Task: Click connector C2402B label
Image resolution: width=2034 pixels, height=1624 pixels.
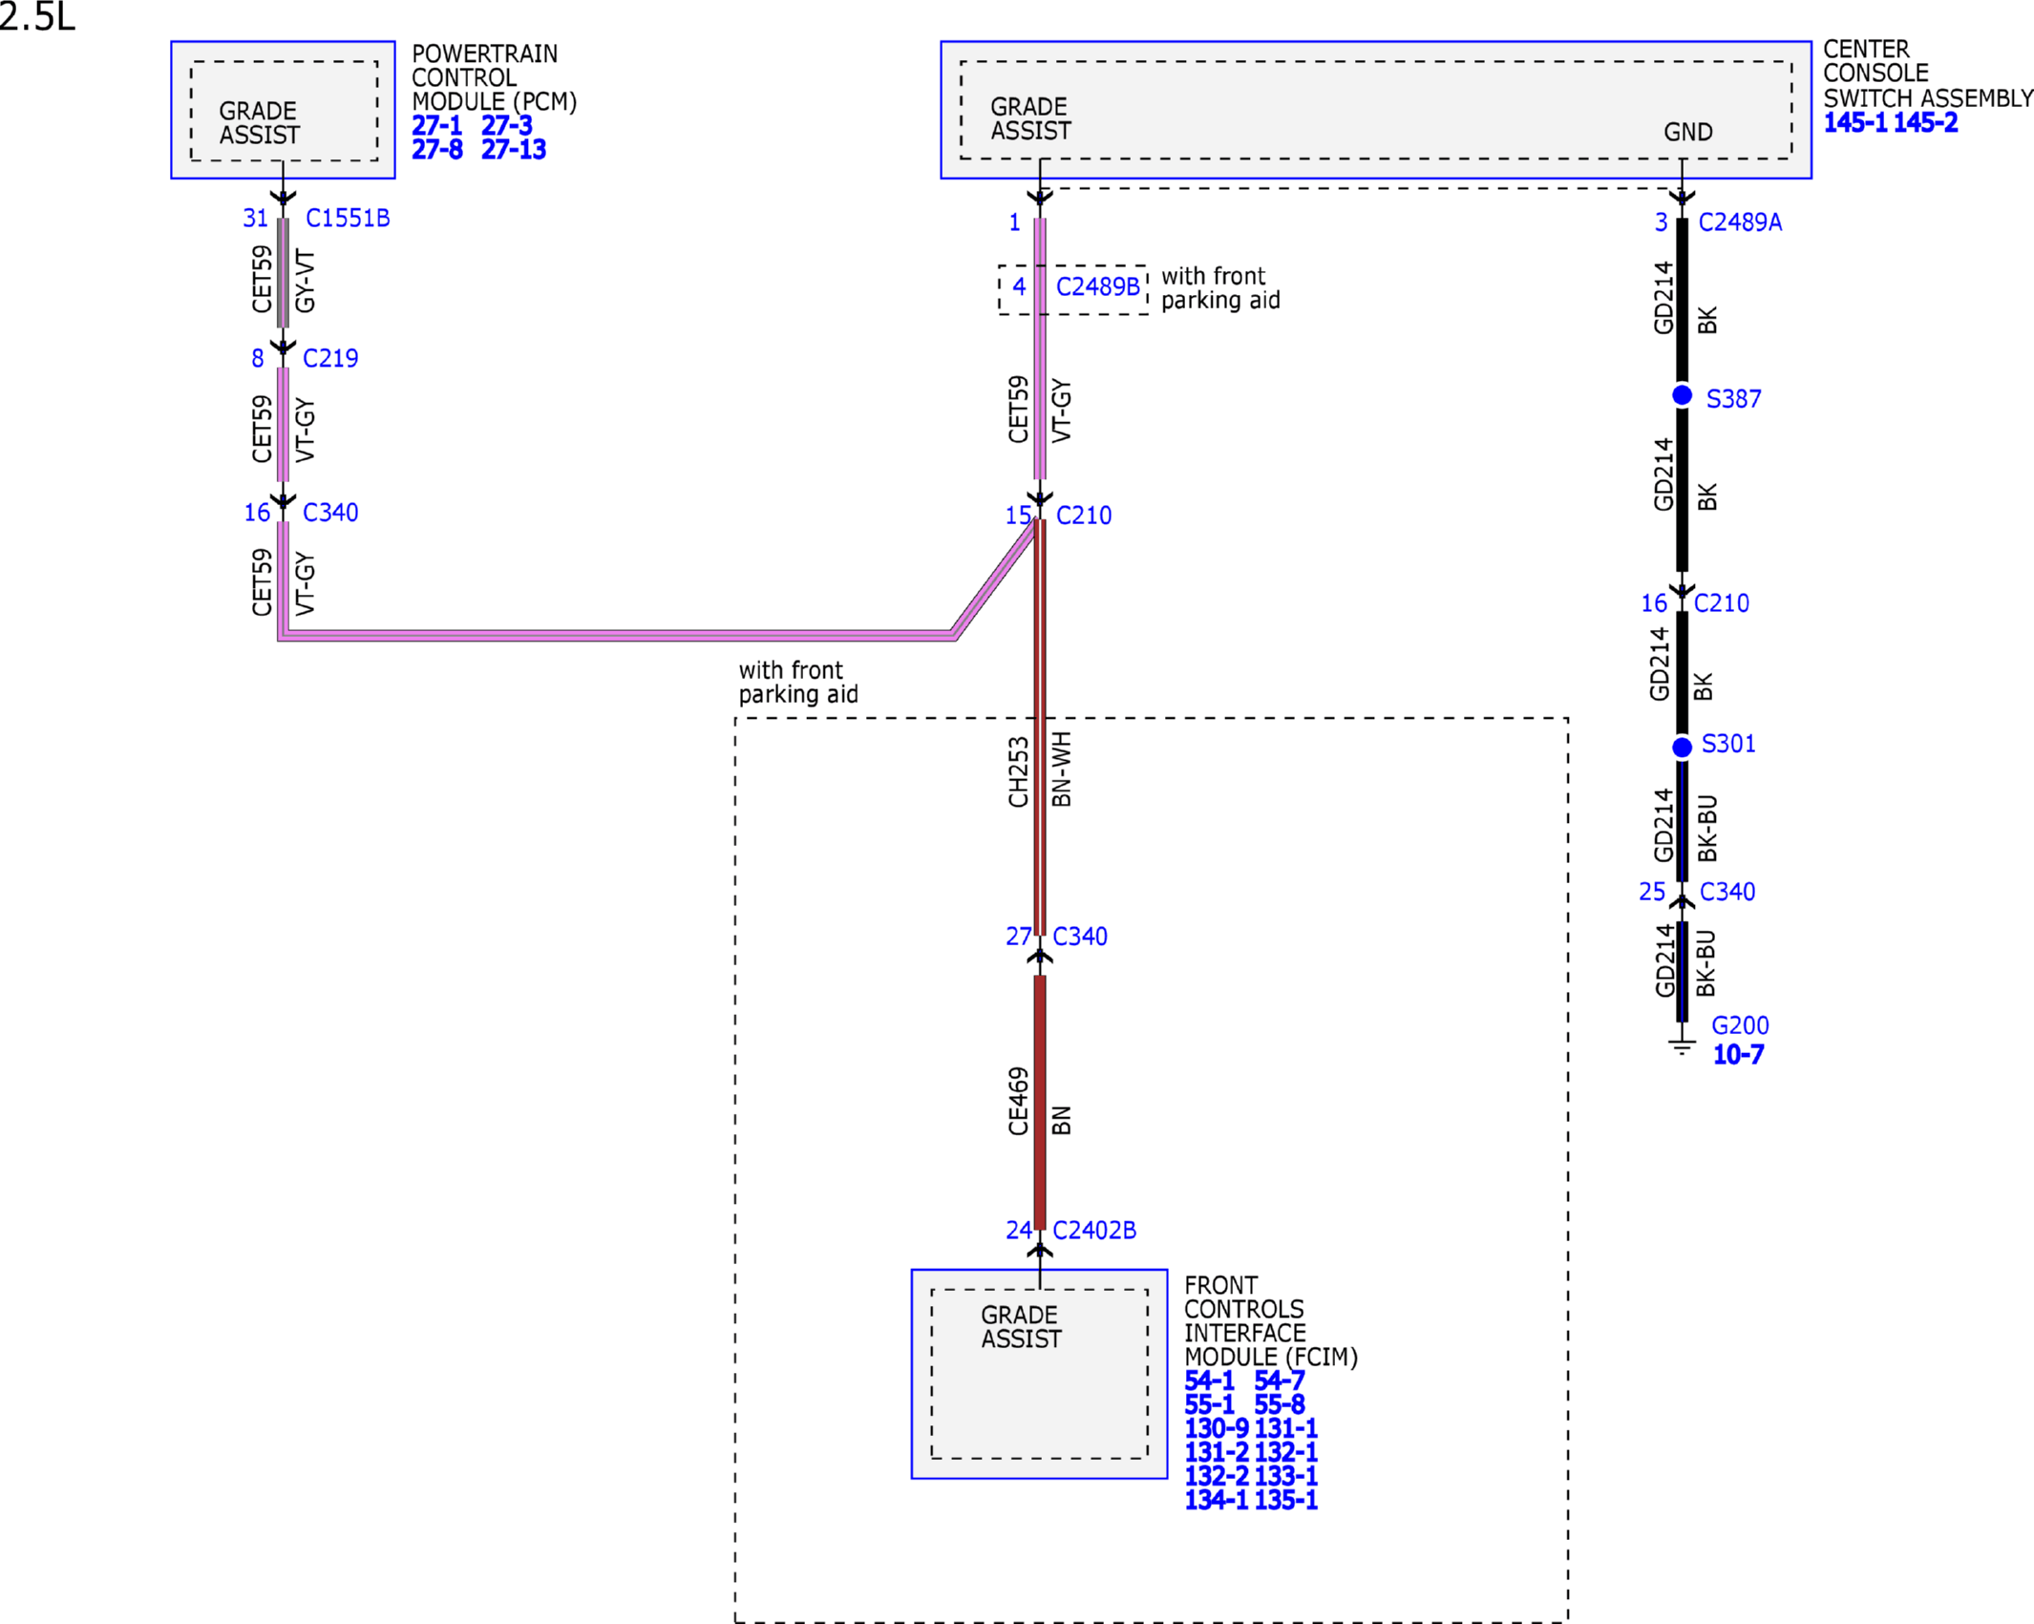Action: (x=1094, y=1231)
